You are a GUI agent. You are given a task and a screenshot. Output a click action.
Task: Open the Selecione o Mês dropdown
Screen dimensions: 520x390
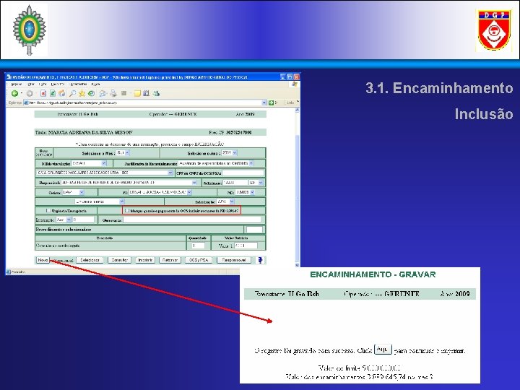(123, 153)
